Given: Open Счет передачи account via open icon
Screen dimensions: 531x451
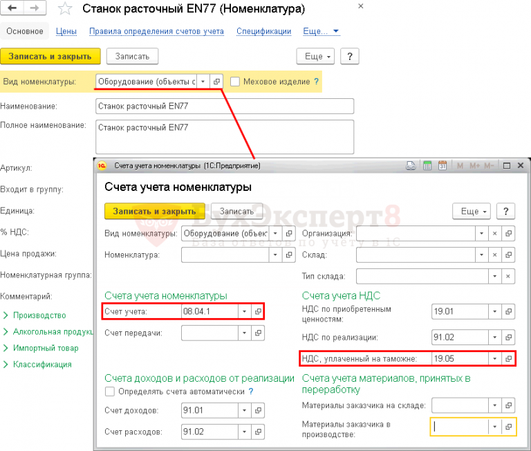Looking at the screenshot, I should click(x=258, y=333).
